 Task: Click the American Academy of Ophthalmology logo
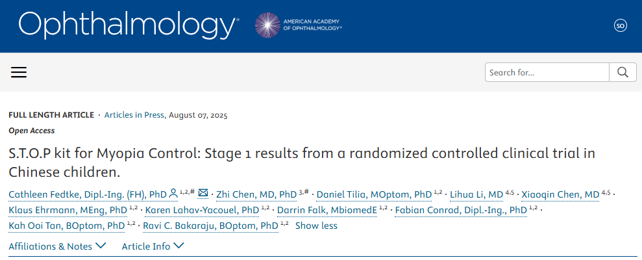pyautogui.click(x=298, y=25)
